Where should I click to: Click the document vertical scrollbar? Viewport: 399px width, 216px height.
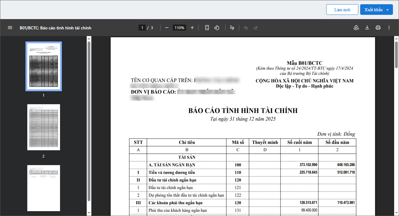pos(396,55)
